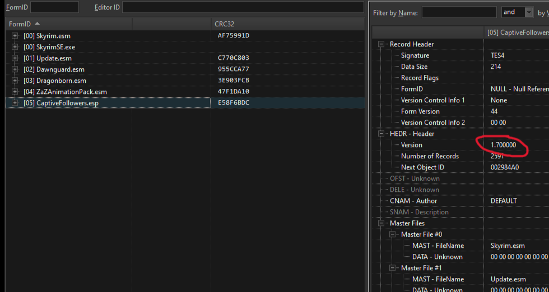Click CRC32 value C770C803
This screenshot has width=549, height=292.
click(x=233, y=58)
